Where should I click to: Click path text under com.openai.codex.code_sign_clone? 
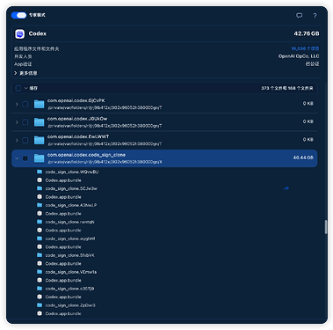(105, 162)
